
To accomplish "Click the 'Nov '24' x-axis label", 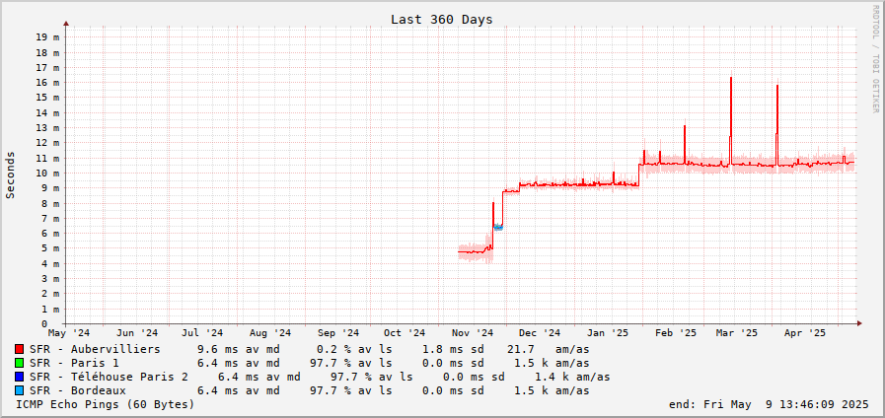I will coord(473,333).
